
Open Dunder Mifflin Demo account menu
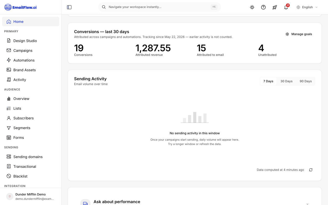click(x=30, y=197)
